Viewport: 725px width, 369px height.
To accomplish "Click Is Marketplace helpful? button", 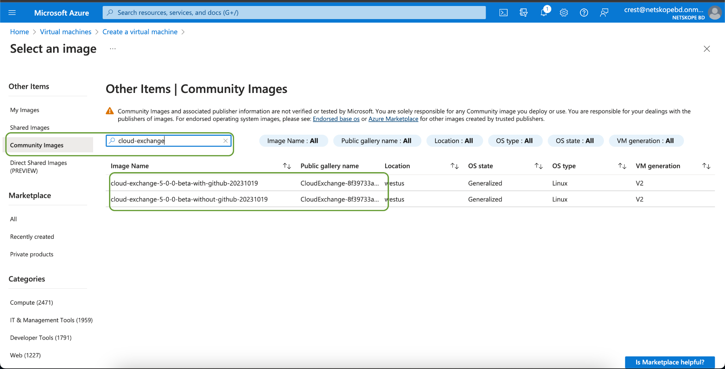I will [670, 362].
